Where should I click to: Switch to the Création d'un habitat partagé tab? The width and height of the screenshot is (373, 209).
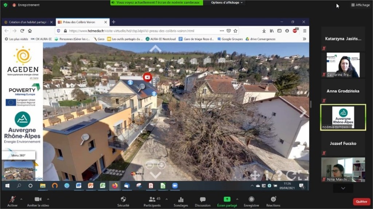point(28,22)
